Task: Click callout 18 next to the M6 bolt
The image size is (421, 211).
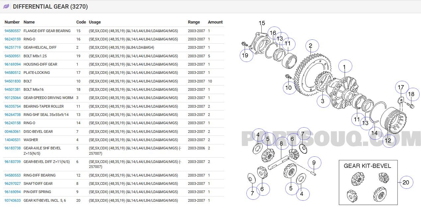Action: (411, 94)
